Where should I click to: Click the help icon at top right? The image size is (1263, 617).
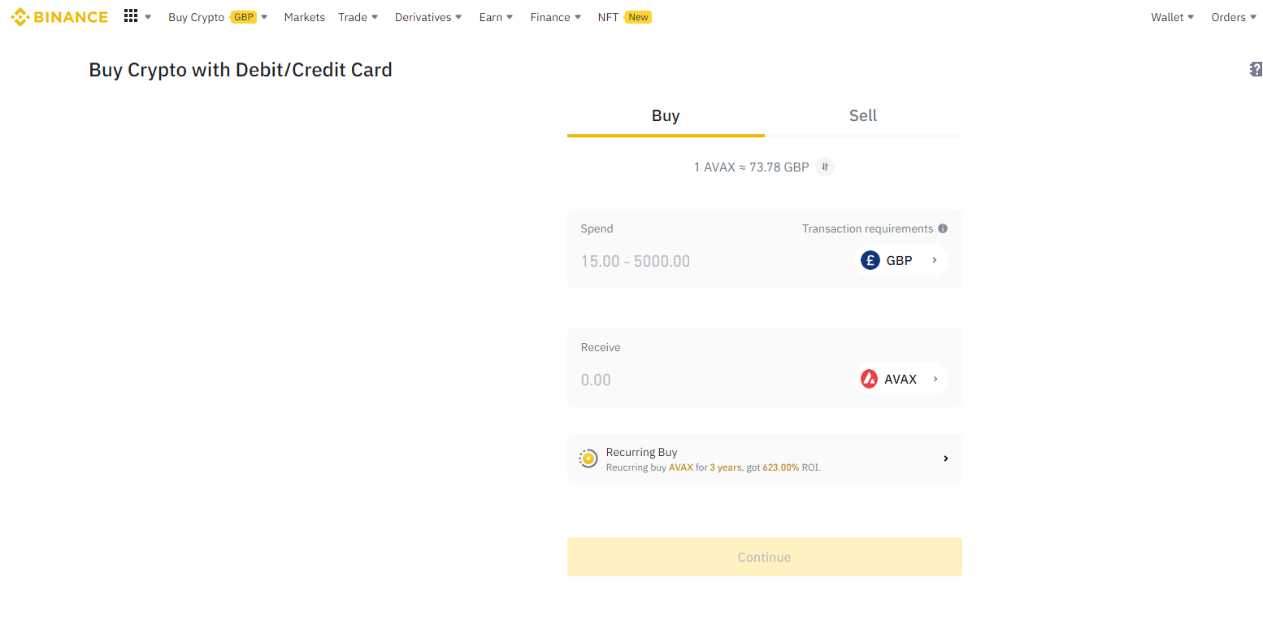1256,69
